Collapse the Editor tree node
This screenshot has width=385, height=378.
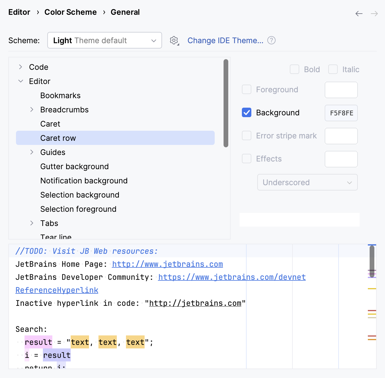click(x=20, y=81)
